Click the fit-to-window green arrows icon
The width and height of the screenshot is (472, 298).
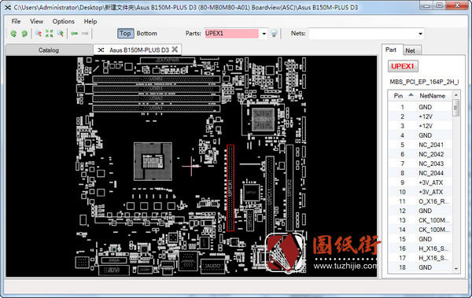tap(49, 33)
